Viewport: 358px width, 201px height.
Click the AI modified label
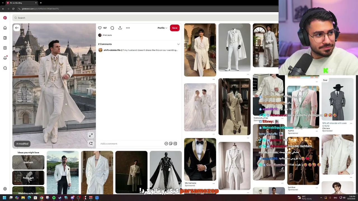click(22, 144)
